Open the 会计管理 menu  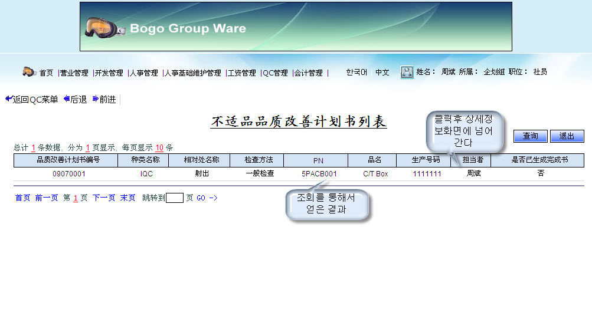(x=309, y=73)
